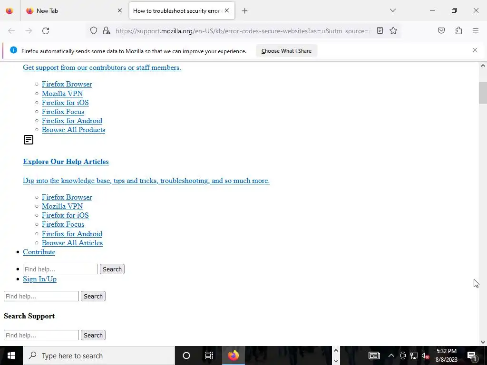Show hidden system tray icons
The image size is (487, 365).
391,355
